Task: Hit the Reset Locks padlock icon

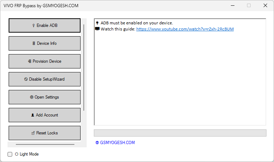Action: tap(33, 133)
